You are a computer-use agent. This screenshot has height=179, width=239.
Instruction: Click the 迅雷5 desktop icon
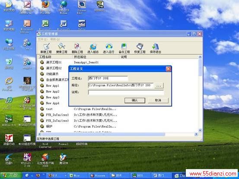pos(9,159)
